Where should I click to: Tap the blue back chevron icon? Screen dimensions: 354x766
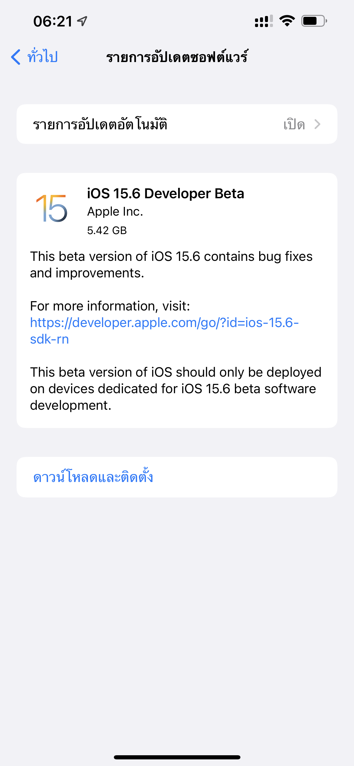[16, 57]
